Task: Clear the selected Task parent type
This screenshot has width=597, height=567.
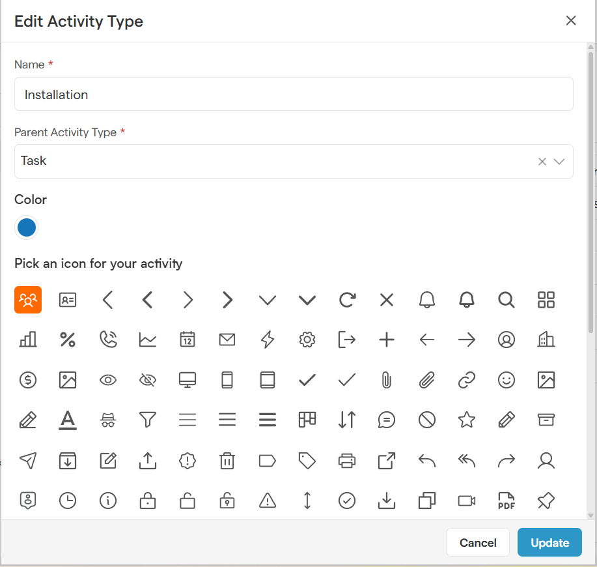Action: pos(542,162)
